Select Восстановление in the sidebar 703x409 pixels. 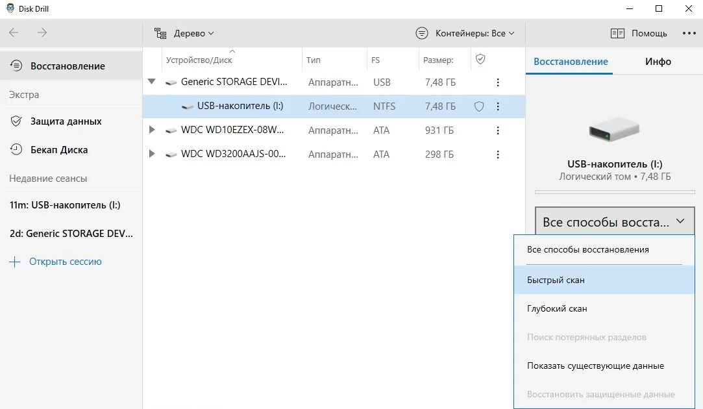(x=71, y=66)
